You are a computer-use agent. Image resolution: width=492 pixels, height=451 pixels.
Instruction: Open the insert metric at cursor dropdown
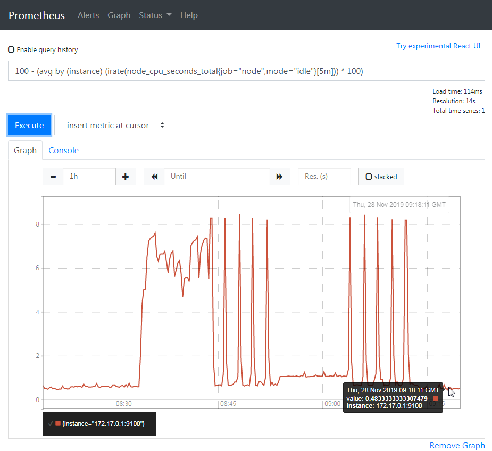pos(113,125)
